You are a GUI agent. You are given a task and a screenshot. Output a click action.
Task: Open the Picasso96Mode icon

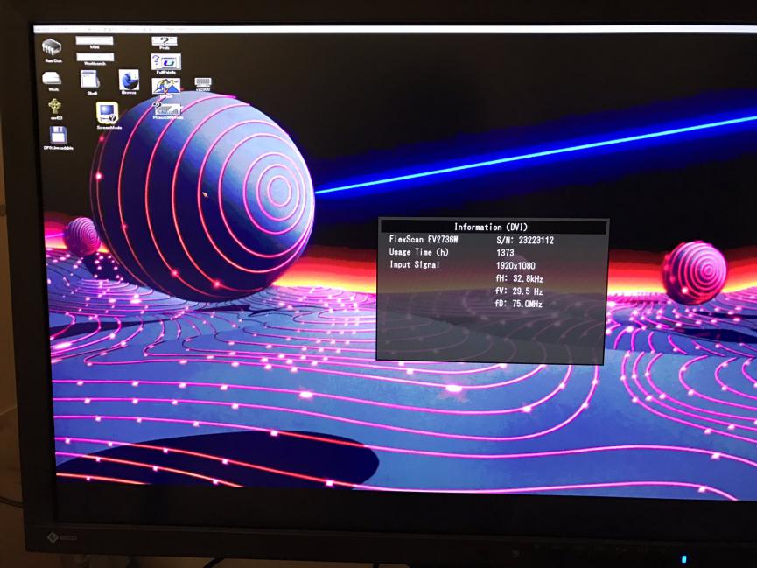[166, 109]
